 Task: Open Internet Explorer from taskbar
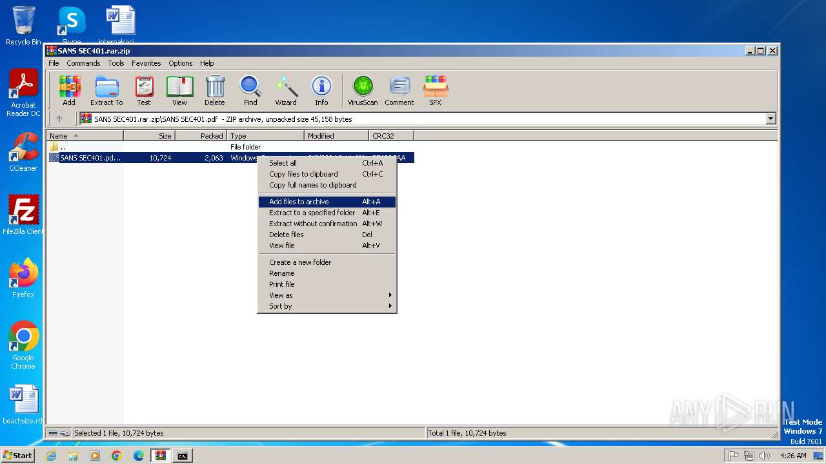[x=51, y=456]
